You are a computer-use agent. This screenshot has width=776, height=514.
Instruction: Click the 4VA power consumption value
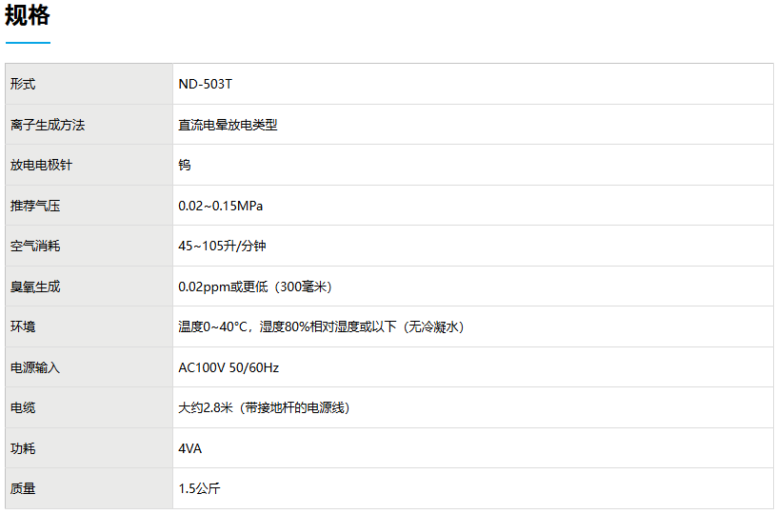click(190, 448)
